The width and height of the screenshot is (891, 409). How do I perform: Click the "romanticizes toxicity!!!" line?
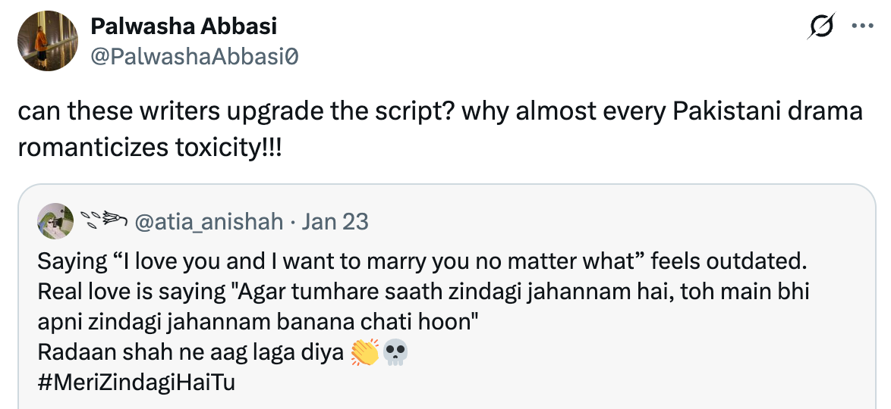pyautogui.click(x=150, y=145)
